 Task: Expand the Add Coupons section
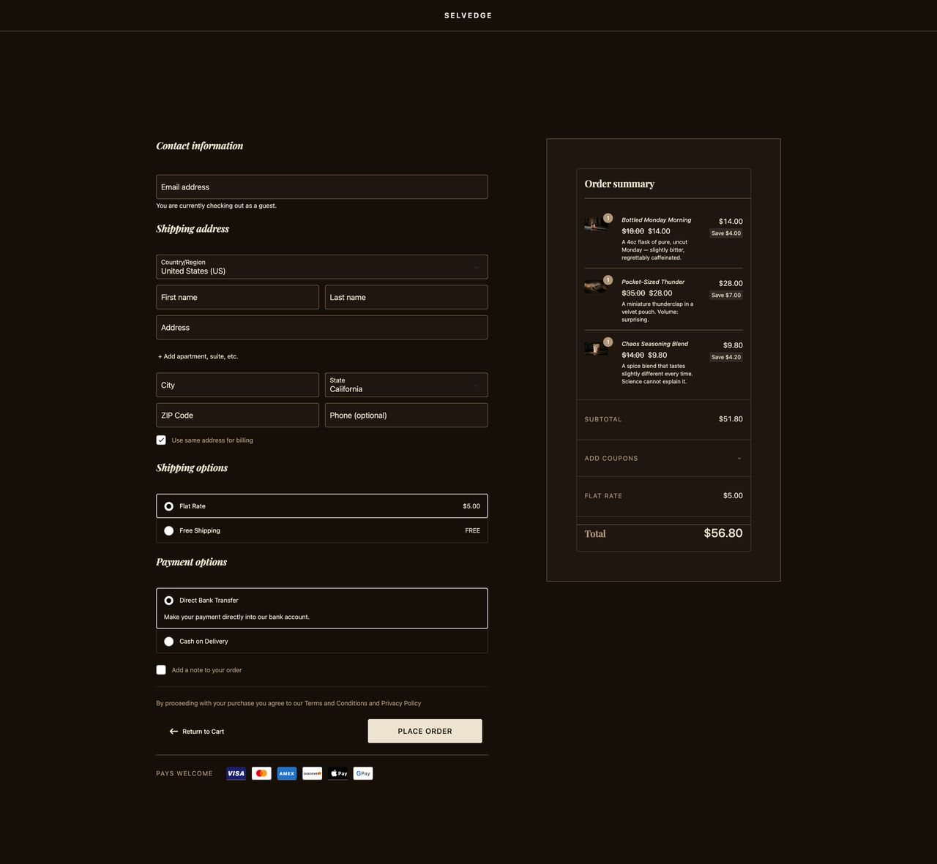[662, 459]
